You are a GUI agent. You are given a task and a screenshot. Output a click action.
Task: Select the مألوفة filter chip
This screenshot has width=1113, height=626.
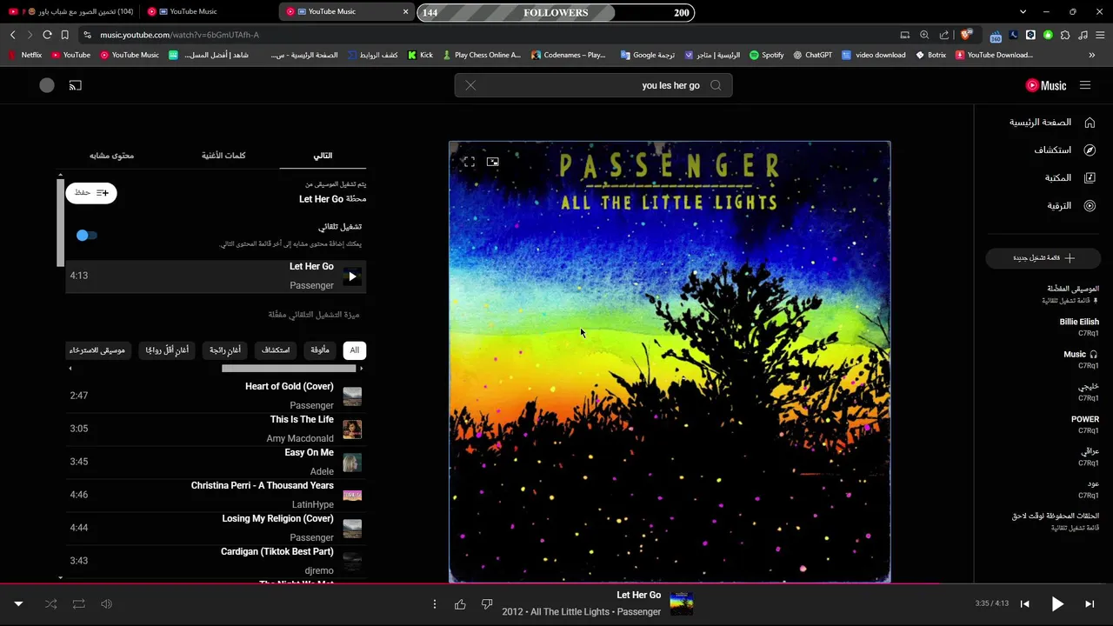coord(320,350)
